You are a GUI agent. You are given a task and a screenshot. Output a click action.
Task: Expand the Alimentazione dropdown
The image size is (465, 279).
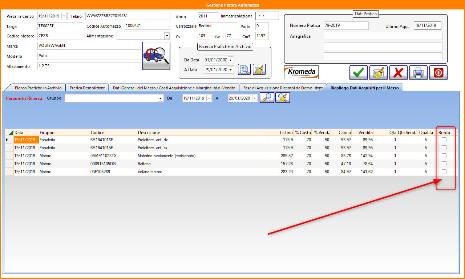pyautogui.click(x=167, y=36)
